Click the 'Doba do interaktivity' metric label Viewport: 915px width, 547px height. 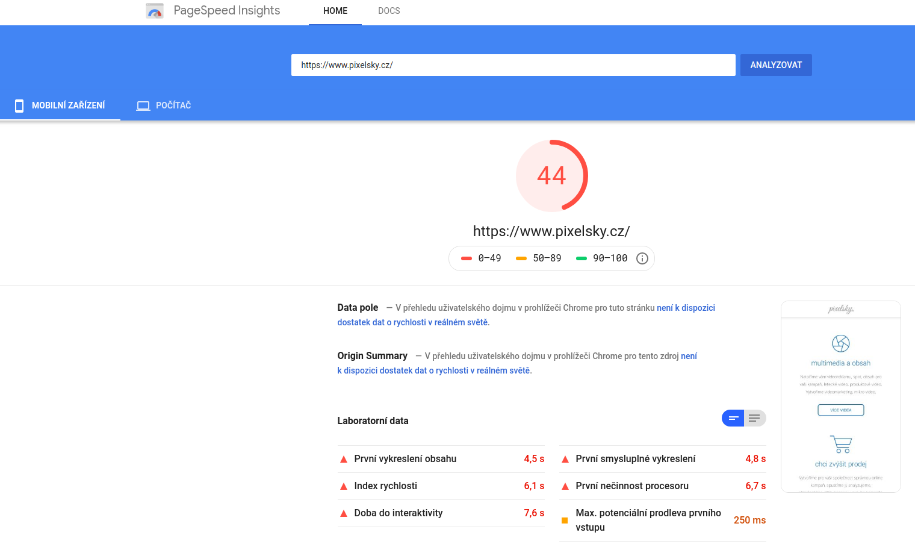[399, 513]
